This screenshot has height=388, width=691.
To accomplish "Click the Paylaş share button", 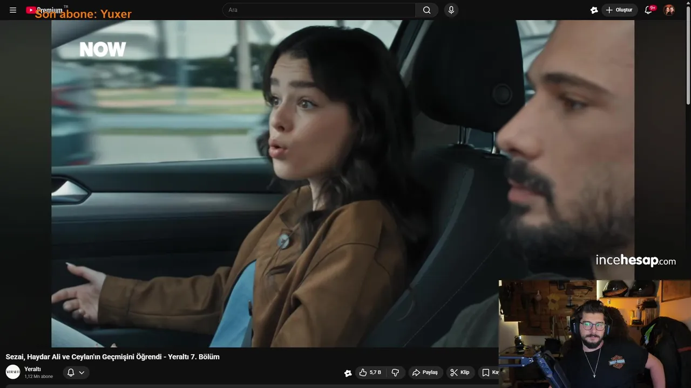I will tap(425, 372).
